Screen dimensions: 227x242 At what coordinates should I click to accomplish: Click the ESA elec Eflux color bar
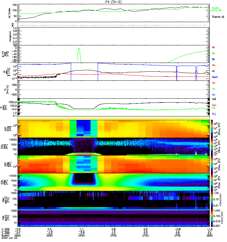(212, 182)
